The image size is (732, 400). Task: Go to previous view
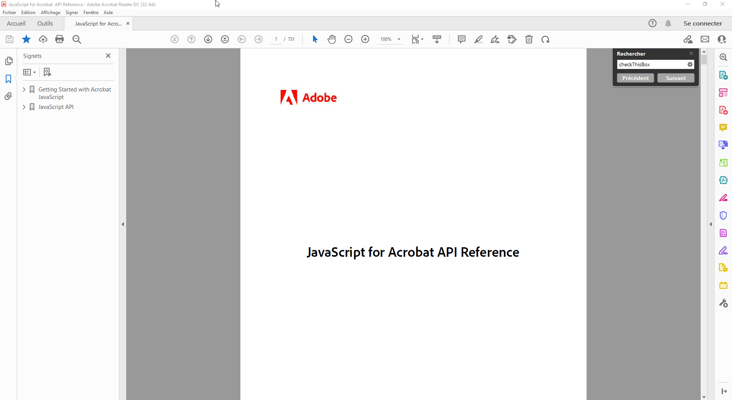pos(242,39)
